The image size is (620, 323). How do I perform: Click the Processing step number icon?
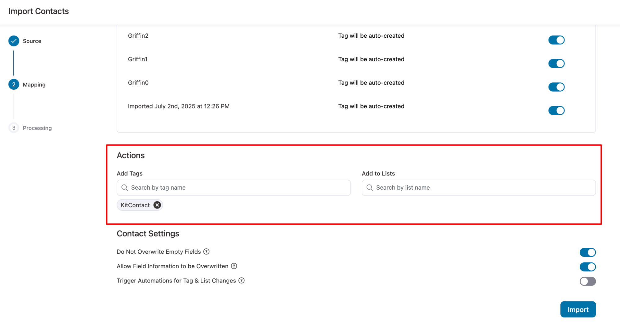coord(14,128)
